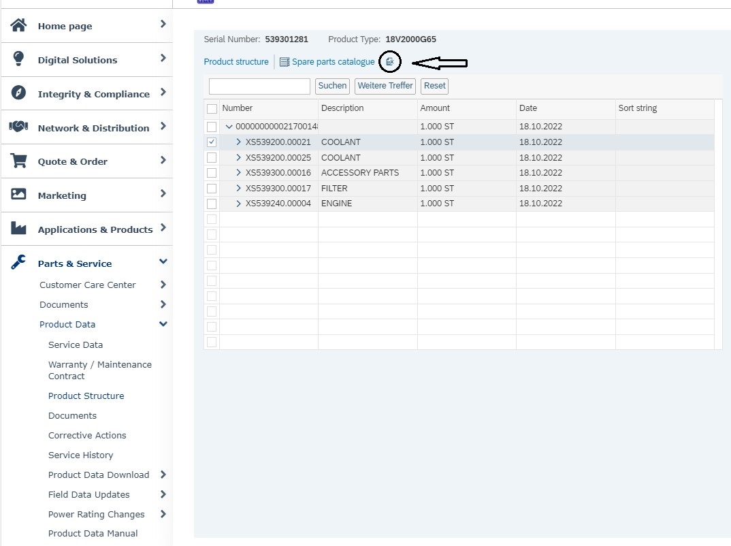Click the Date column header
The height and width of the screenshot is (546, 731).
point(566,108)
